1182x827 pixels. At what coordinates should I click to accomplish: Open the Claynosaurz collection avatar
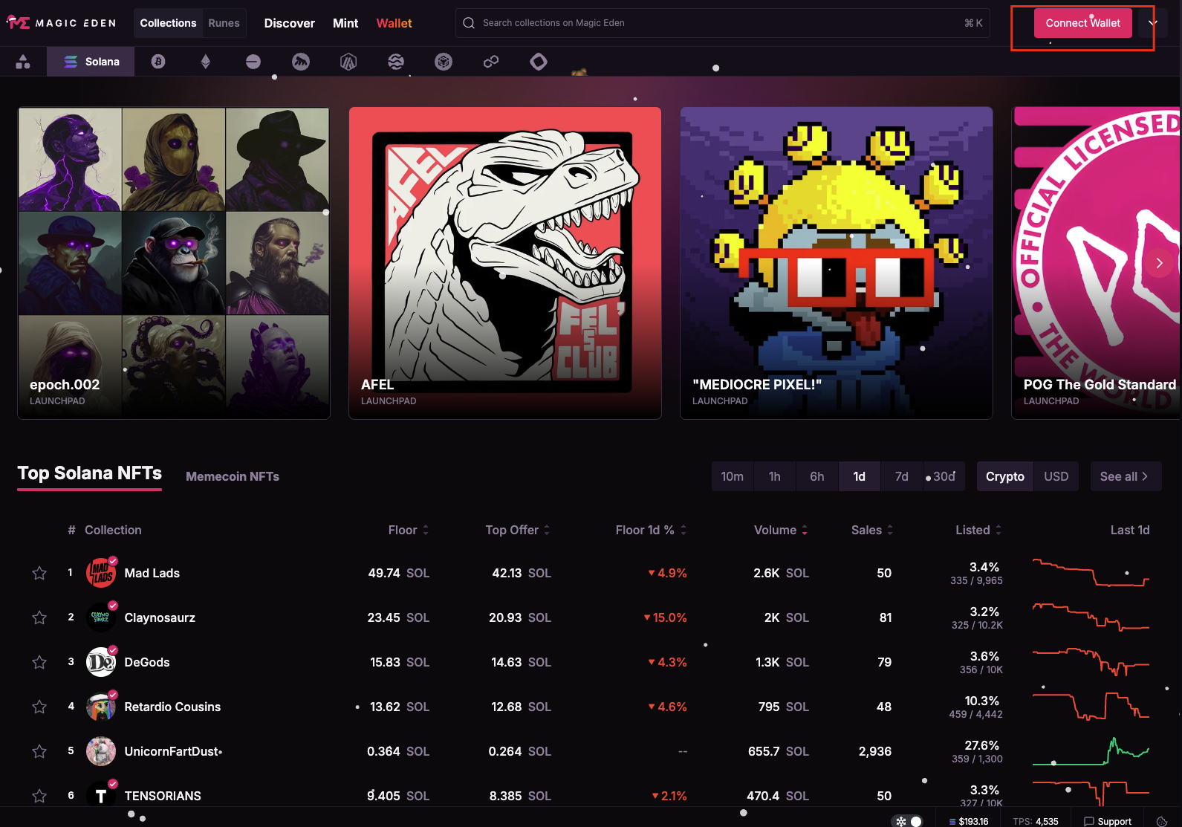101,617
